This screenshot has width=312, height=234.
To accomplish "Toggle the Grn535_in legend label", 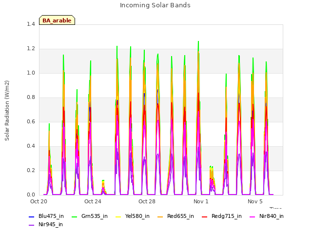I will pos(95,216).
